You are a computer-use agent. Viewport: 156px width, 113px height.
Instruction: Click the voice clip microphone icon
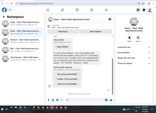coord(48,100)
